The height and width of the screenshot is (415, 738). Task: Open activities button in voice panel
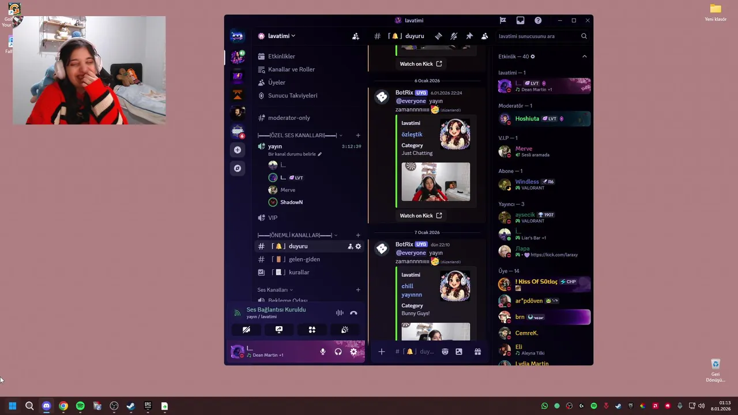coord(312,330)
